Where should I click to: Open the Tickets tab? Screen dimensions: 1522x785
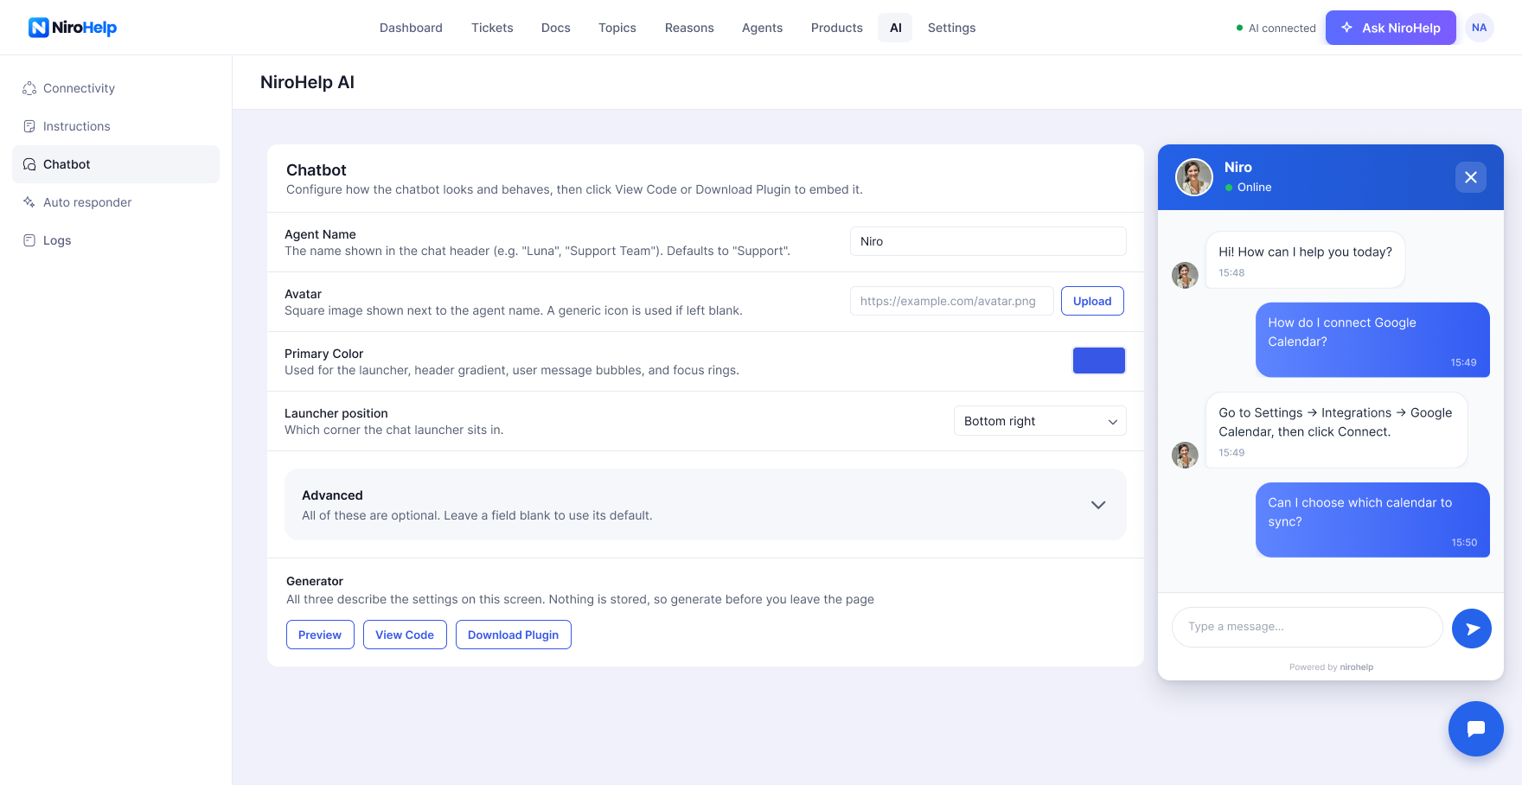(492, 28)
